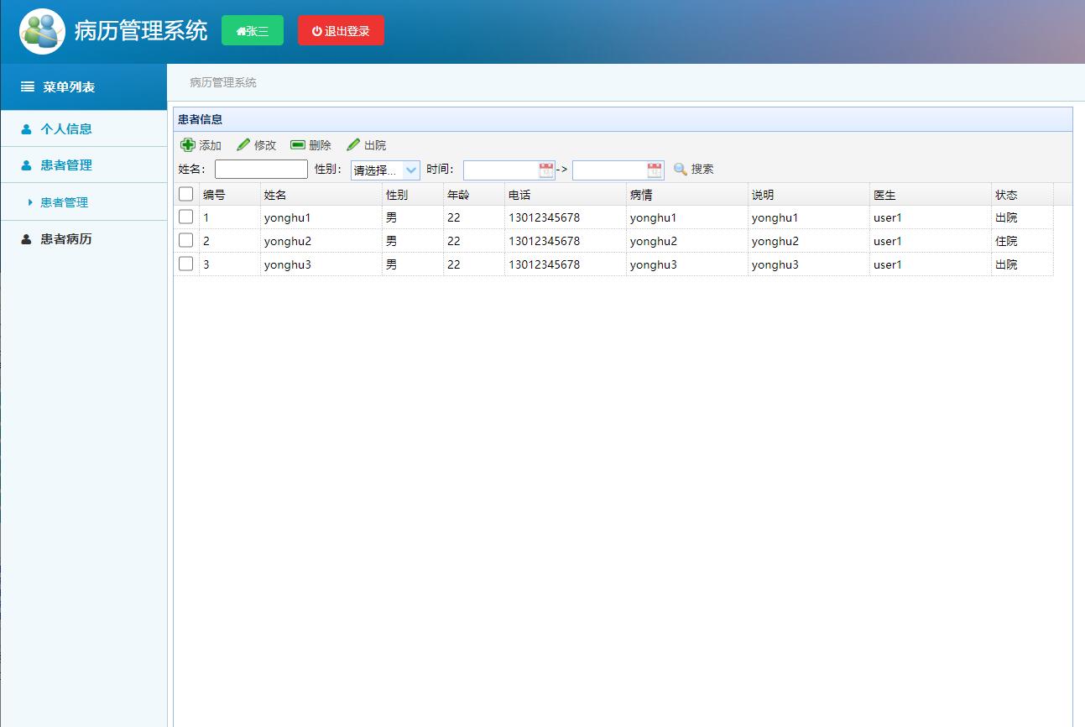The image size is (1085, 727).
Task: Open the gender (性别) dropdown
Action: pyautogui.click(x=385, y=170)
